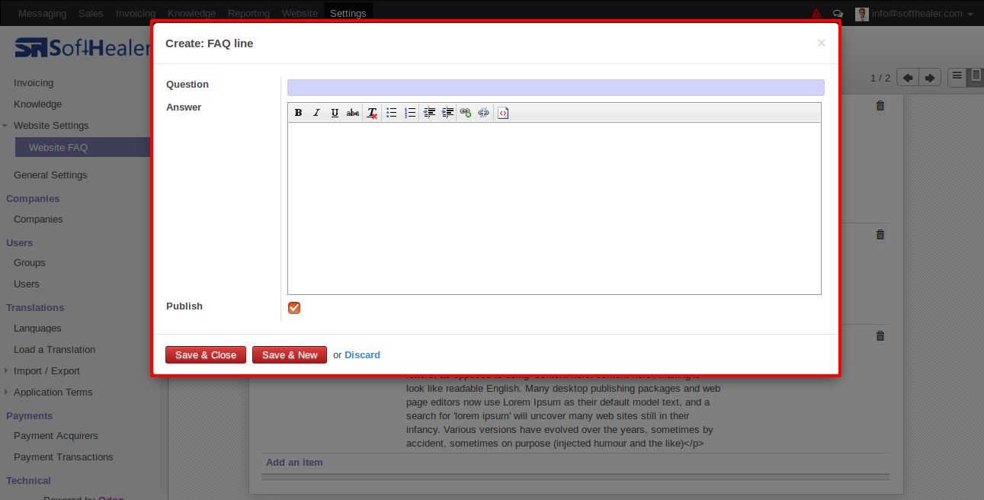Apply bold formatting in Answer editor
984x500 pixels.
coord(298,113)
